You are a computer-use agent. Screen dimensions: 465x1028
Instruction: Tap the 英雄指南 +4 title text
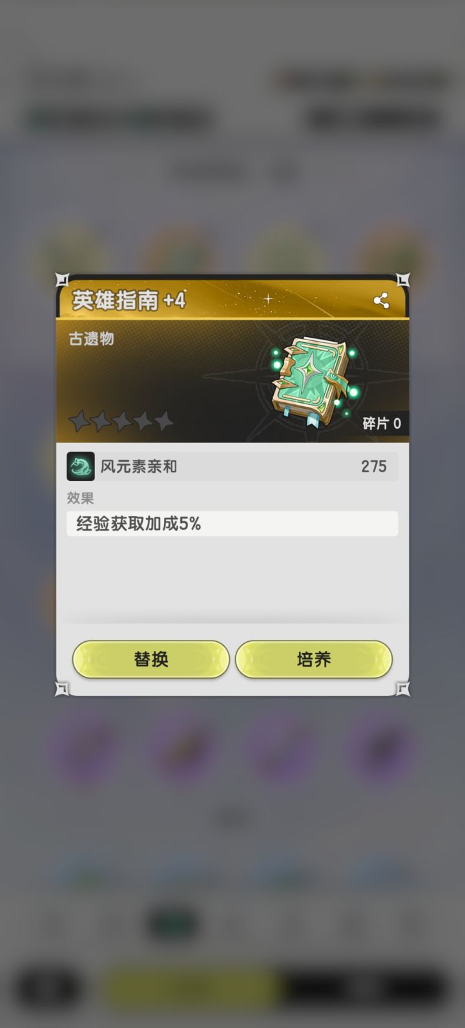coord(129,301)
